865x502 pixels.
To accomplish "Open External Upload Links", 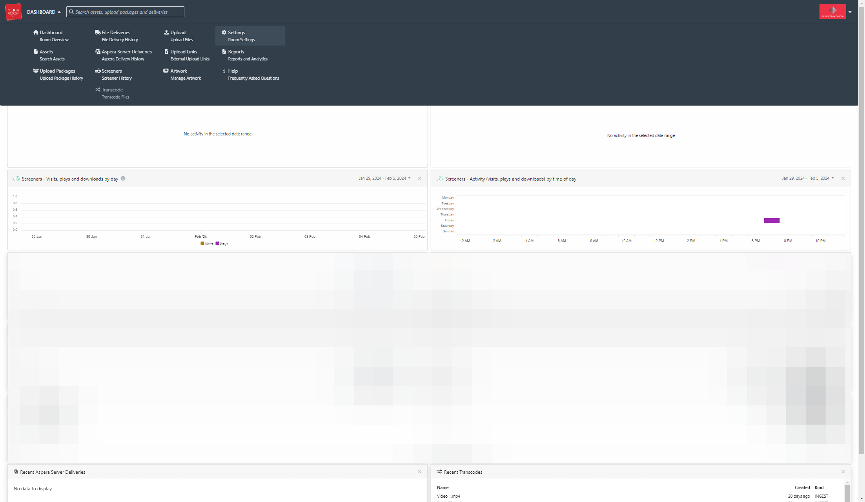I will pyautogui.click(x=190, y=59).
